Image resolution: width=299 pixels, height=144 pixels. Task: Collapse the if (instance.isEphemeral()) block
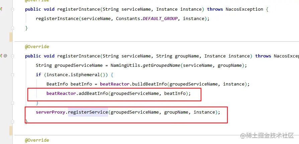pyautogui.click(x=13, y=75)
